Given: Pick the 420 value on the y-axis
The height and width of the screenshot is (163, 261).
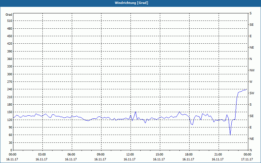Looking at the screenshot, I should click(10, 44).
